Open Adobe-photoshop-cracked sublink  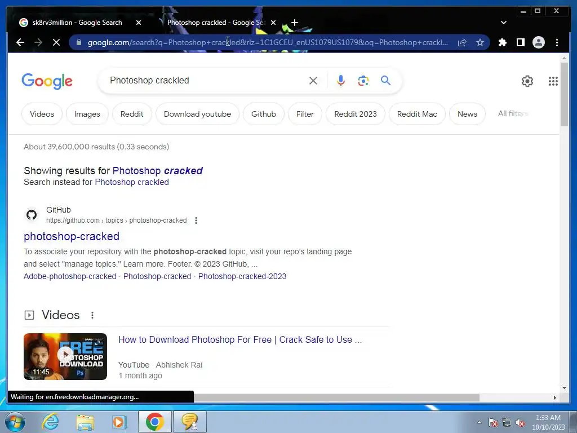70,276
